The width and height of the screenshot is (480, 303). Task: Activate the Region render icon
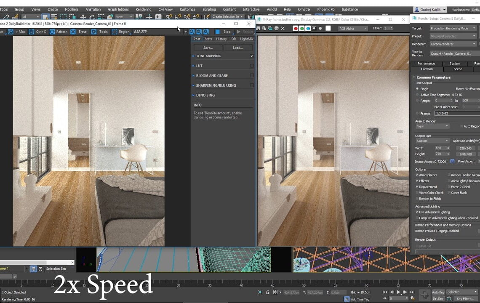[115, 31]
